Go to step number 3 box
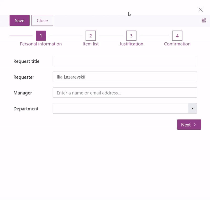 tap(131, 36)
